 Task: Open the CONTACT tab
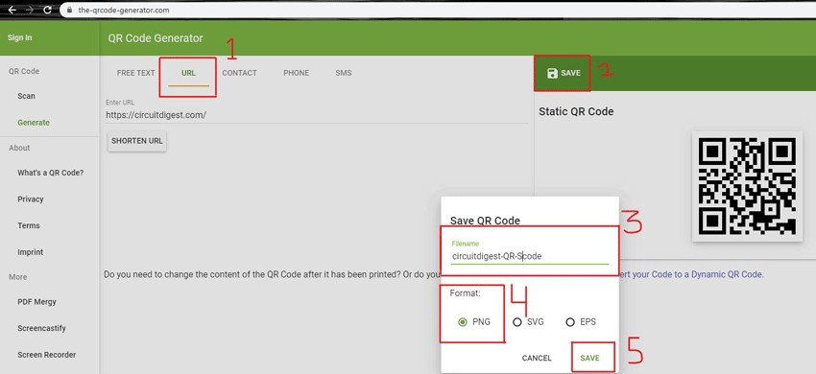pyautogui.click(x=239, y=73)
